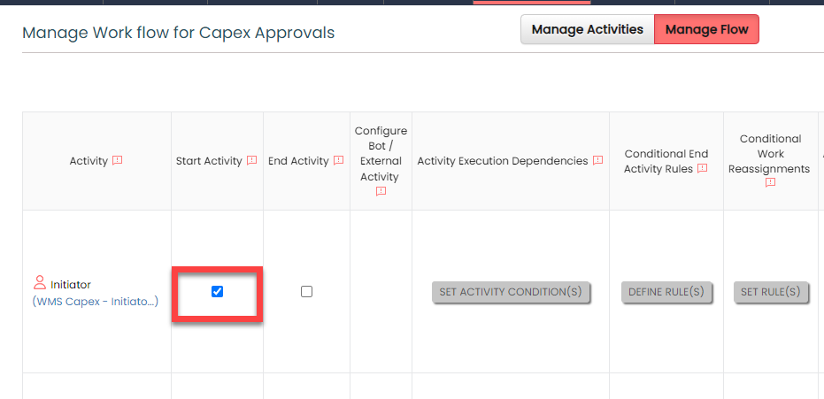Click the Initiator activity name
824x399 pixels.
71,285
